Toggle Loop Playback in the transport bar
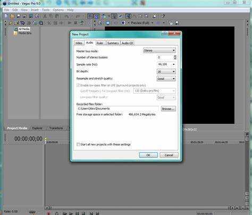Screen dimensions: 252x215 tap(57, 213)
